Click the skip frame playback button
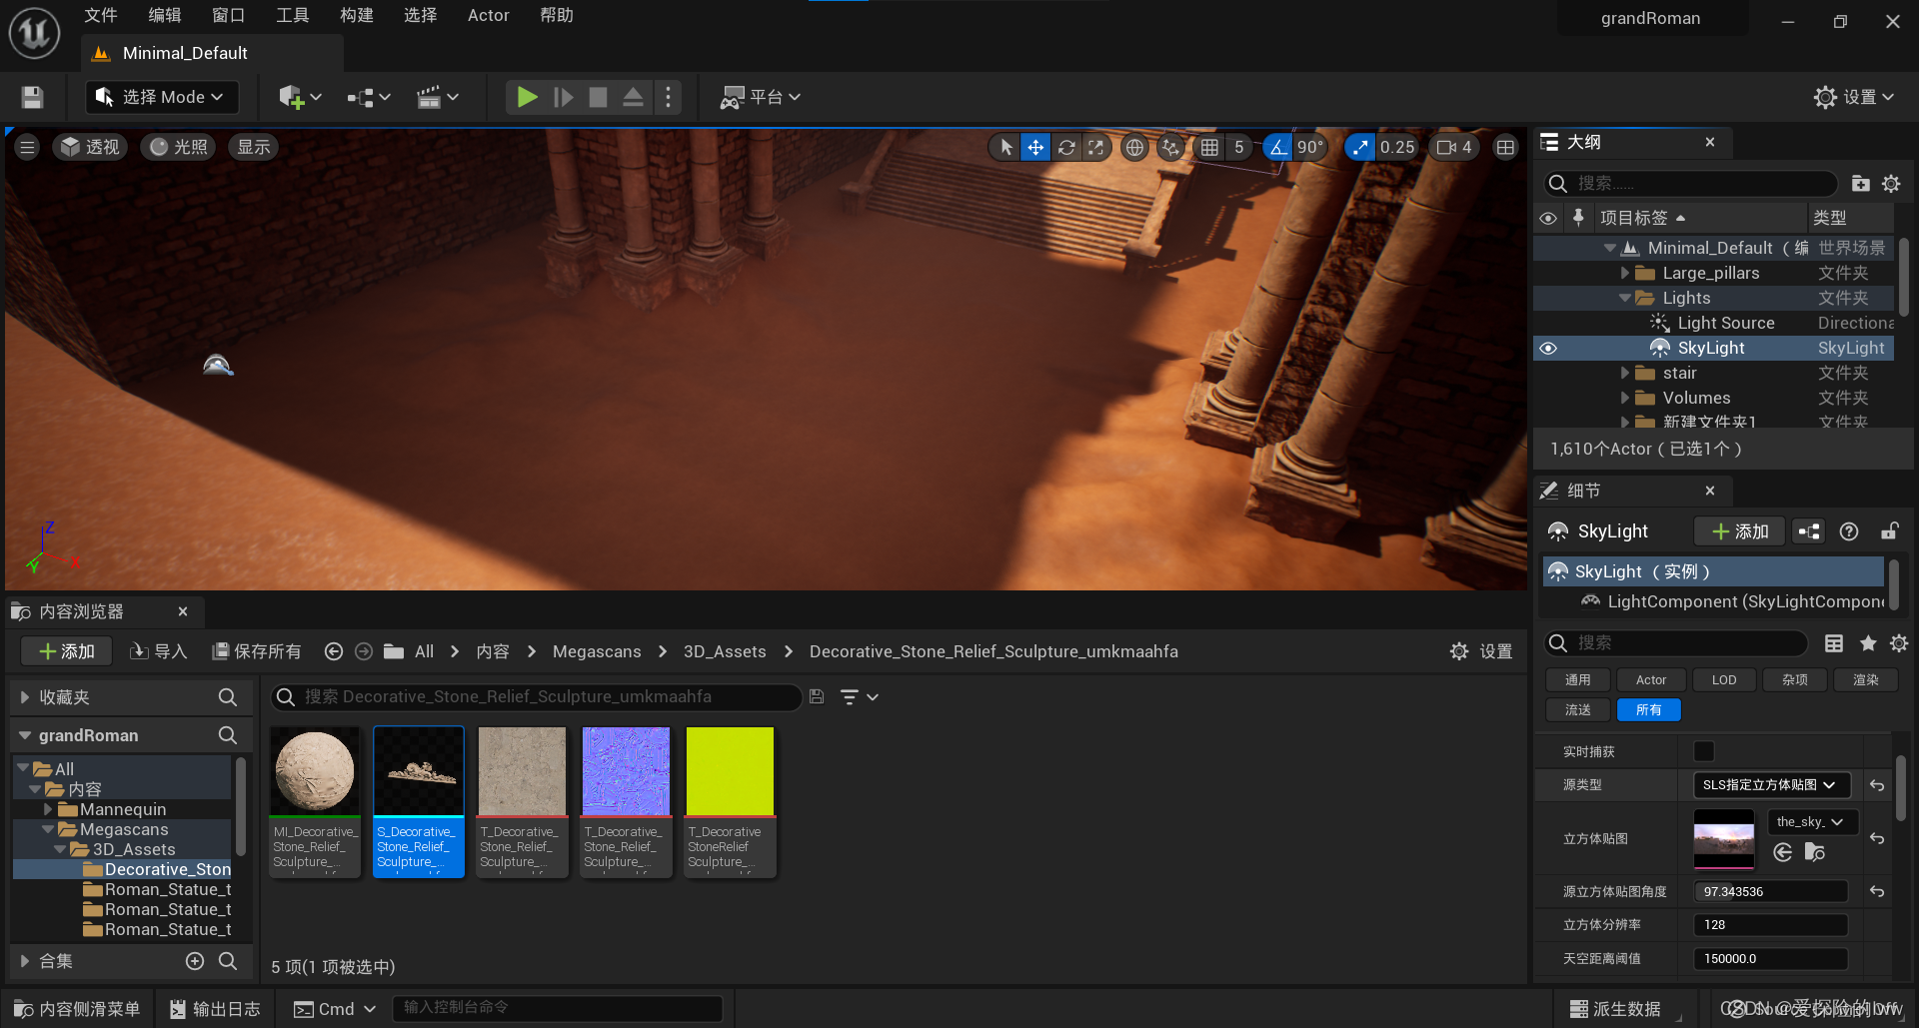The width and height of the screenshot is (1919, 1028). pyautogui.click(x=564, y=97)
